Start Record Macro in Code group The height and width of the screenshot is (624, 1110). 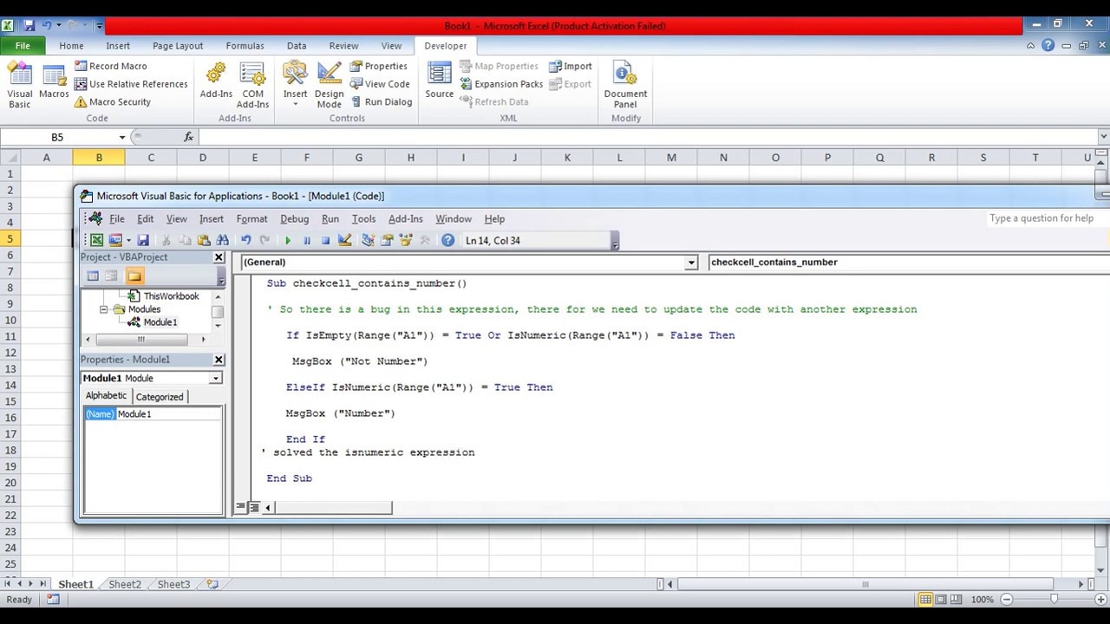(x=110, y=66)
